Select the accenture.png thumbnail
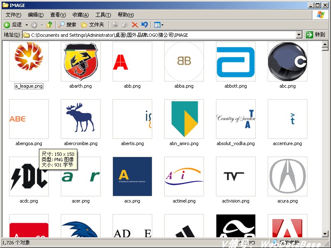The width and height of the screenshot is (331, 248). coord(288,119)
